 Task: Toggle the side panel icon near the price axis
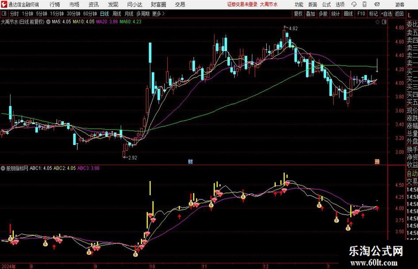tap(384, 22)
